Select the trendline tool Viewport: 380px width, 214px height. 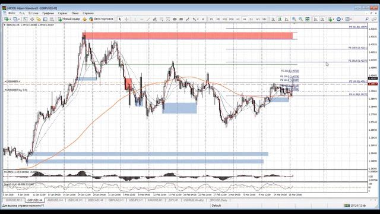tap(148, 19)
